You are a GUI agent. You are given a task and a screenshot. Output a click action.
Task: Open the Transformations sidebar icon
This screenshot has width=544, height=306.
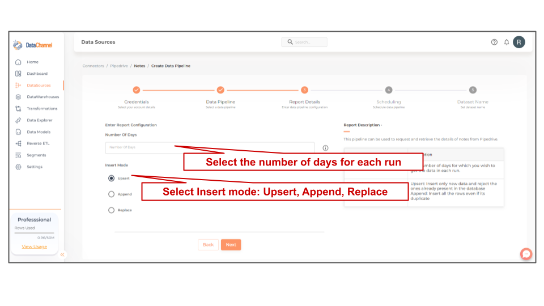(18, 109)
